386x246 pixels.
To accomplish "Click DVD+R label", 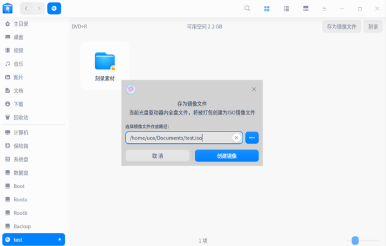I will coord(79,26).
